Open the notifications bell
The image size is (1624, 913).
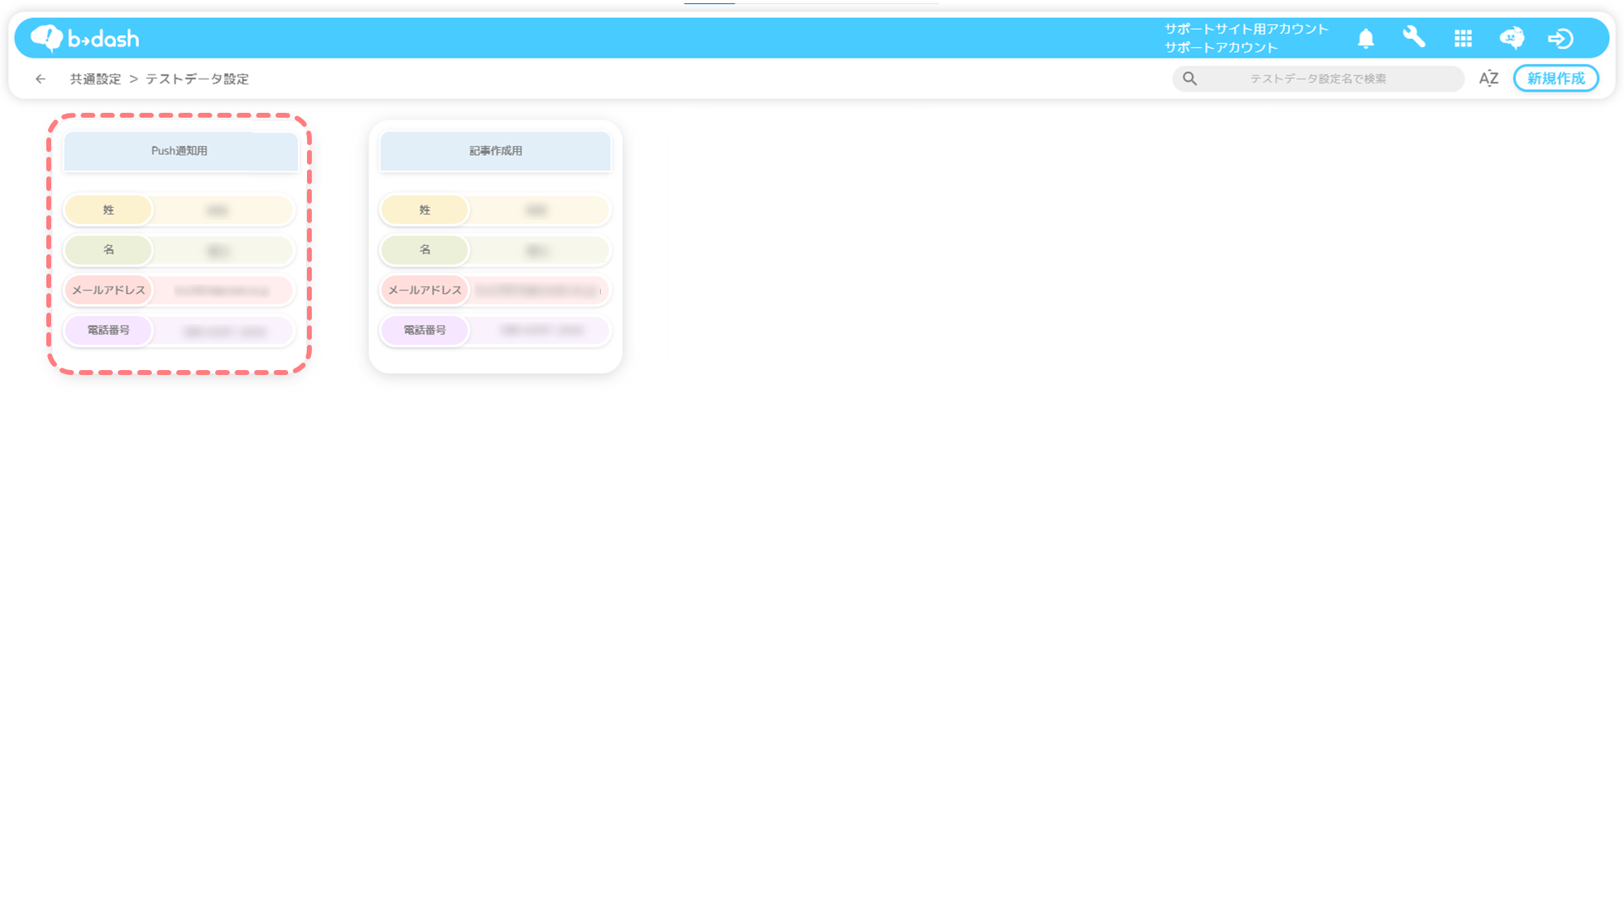pyautogui.click(x=1366, y=38)
